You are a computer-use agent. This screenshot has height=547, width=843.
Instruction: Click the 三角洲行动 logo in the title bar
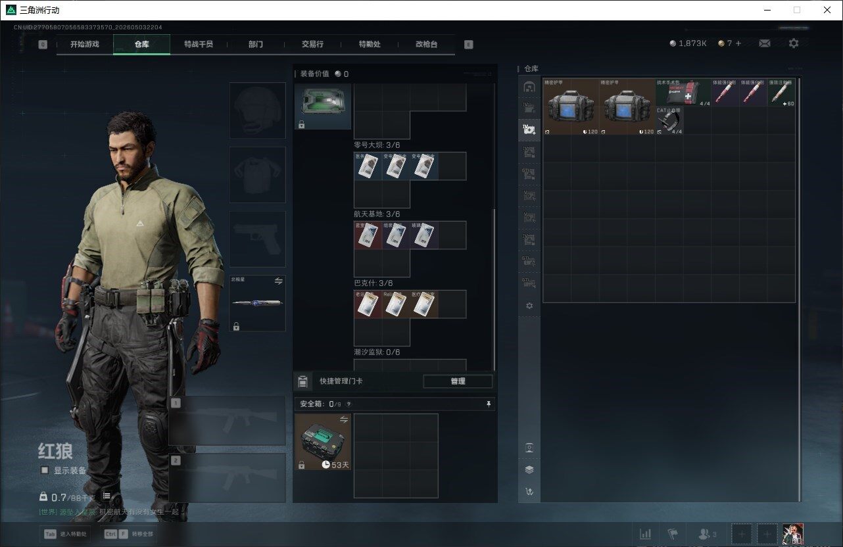point(11,10)
